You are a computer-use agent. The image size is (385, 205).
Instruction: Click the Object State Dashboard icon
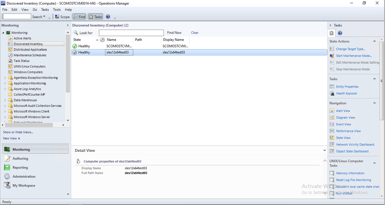click(332, 151)
